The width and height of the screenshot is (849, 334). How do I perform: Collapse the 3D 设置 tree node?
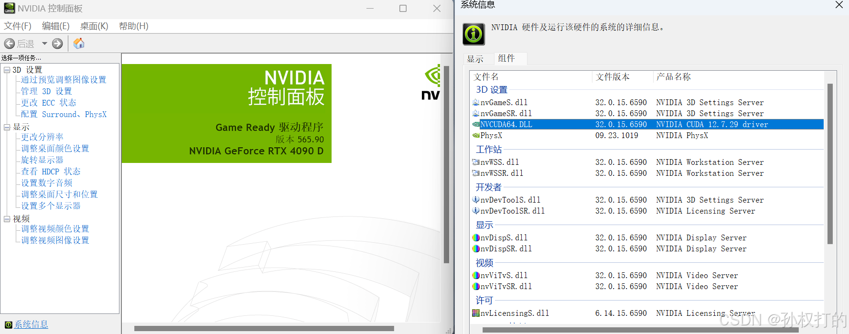[7, 70]
